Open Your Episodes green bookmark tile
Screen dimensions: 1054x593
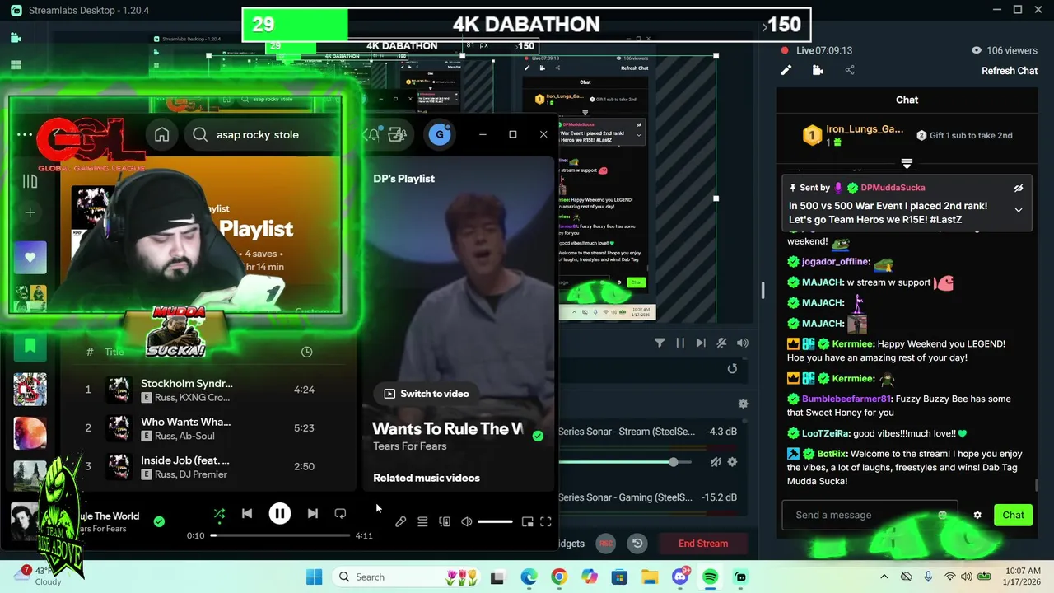tap(30, 345)
